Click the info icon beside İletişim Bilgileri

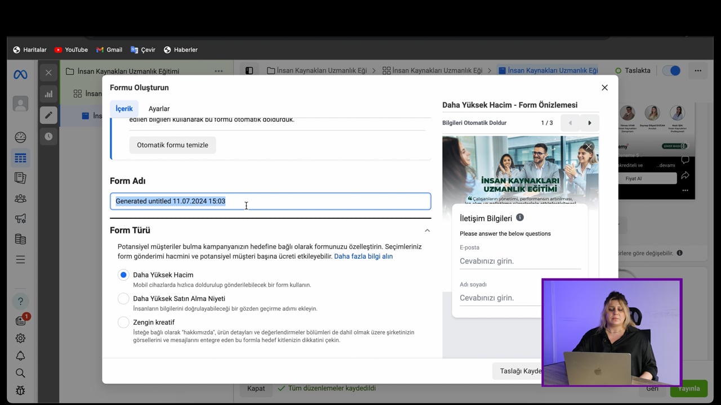pyautogui.click(x=520, y=218)
